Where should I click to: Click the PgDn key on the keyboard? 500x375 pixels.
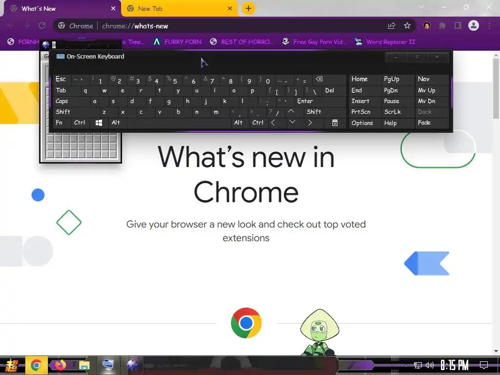pyautogui.click(x=397, y=90)
